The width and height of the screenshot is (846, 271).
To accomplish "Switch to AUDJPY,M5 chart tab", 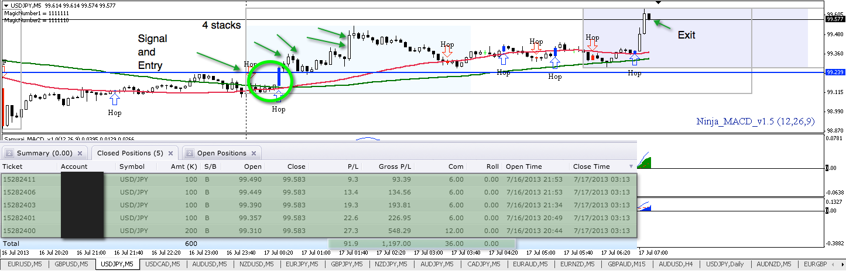I will [439, 265].
